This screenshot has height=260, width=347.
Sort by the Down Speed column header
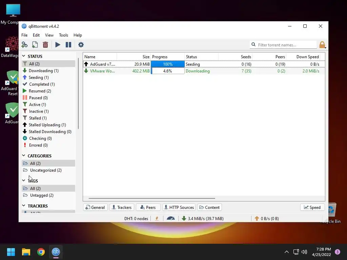303,57
